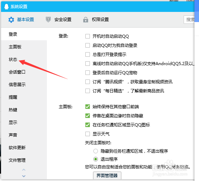Image resolution: width=199 pixels, height=181 pixels.
Task: Select the 退出程序 radio button
Action: click(x=95, y=159)
